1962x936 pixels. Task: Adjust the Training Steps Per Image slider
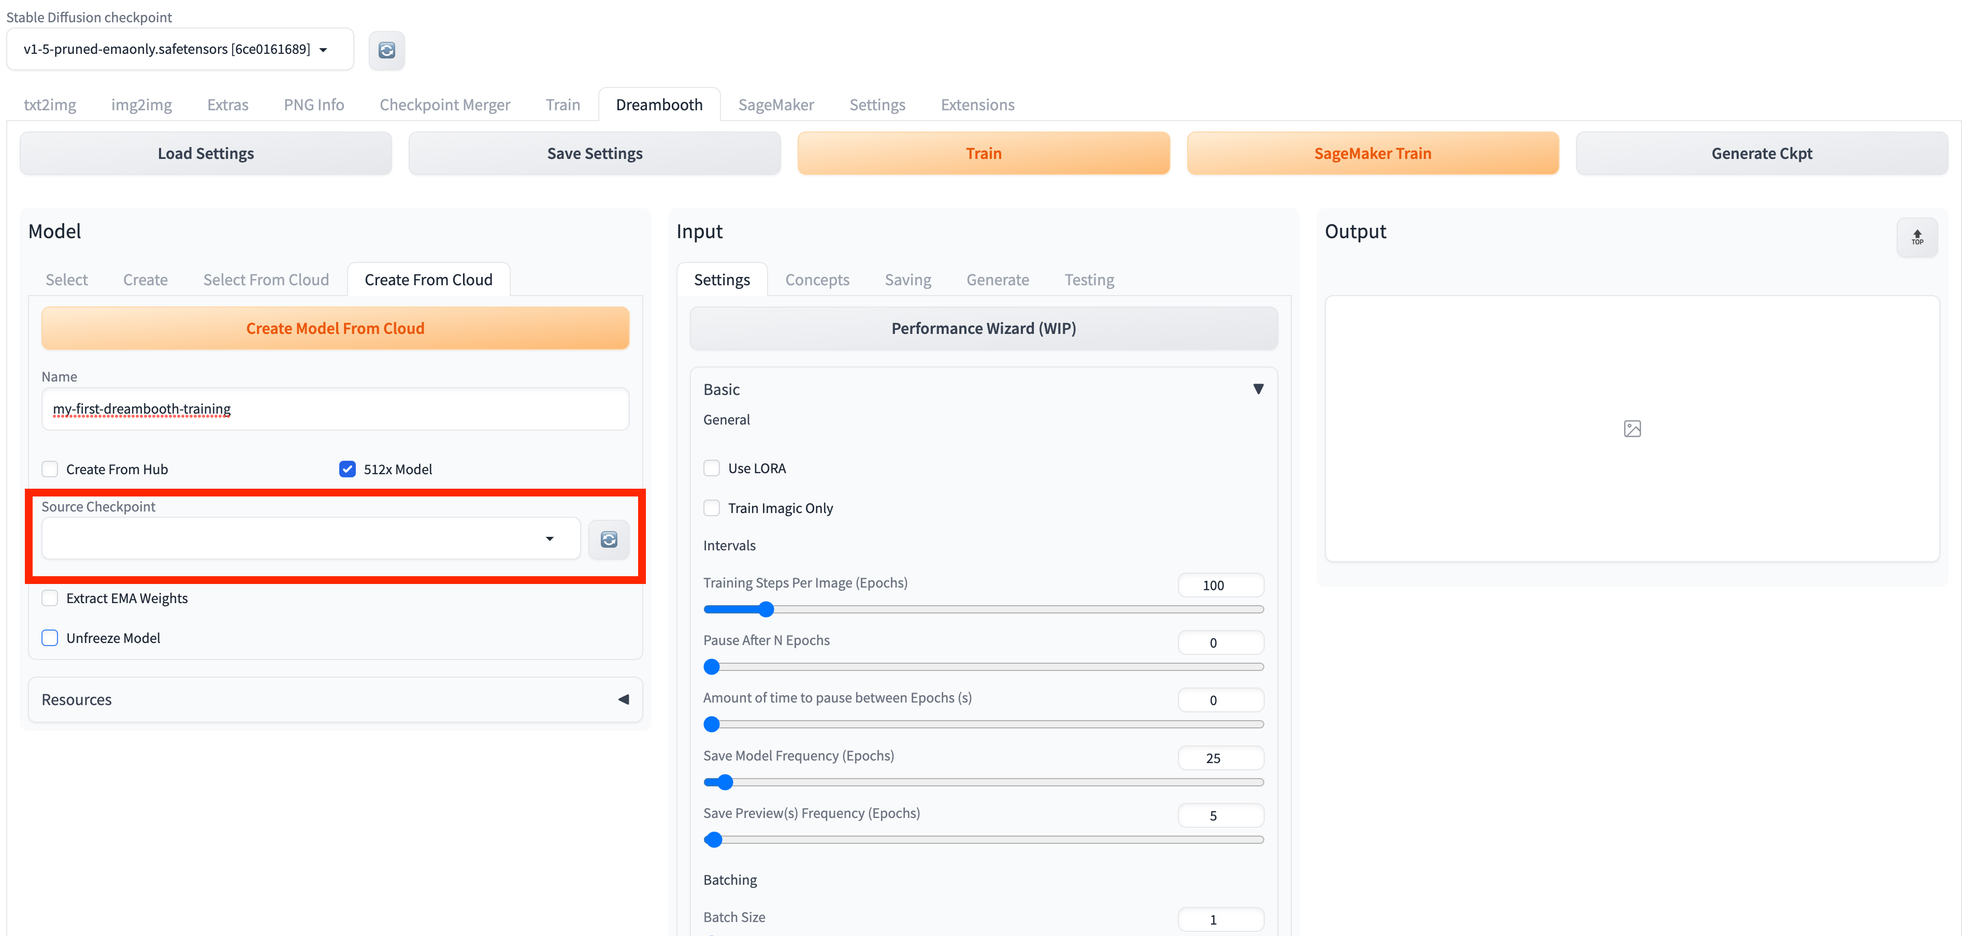766,609
